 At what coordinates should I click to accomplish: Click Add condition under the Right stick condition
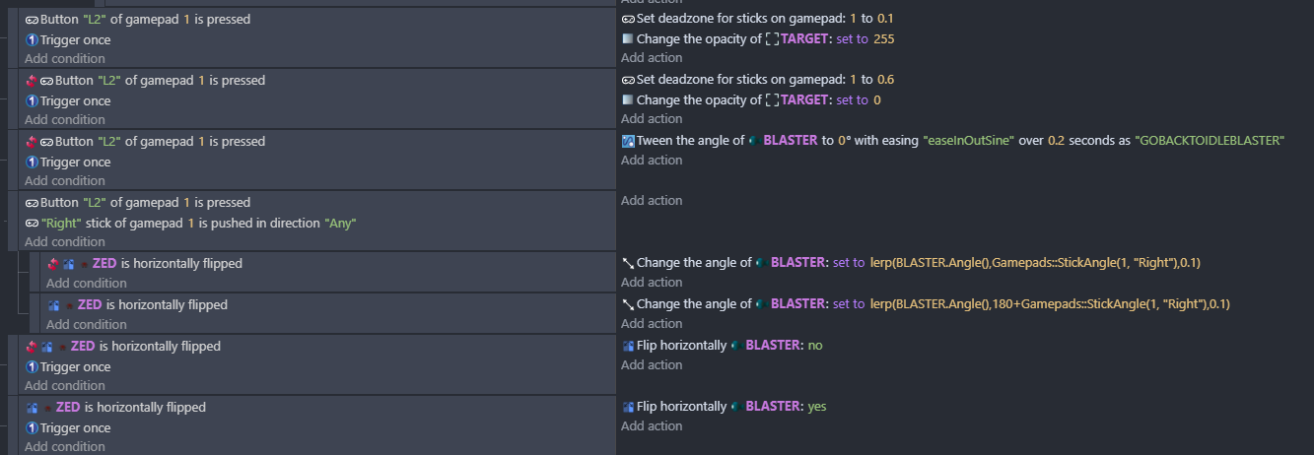(65, 242)
